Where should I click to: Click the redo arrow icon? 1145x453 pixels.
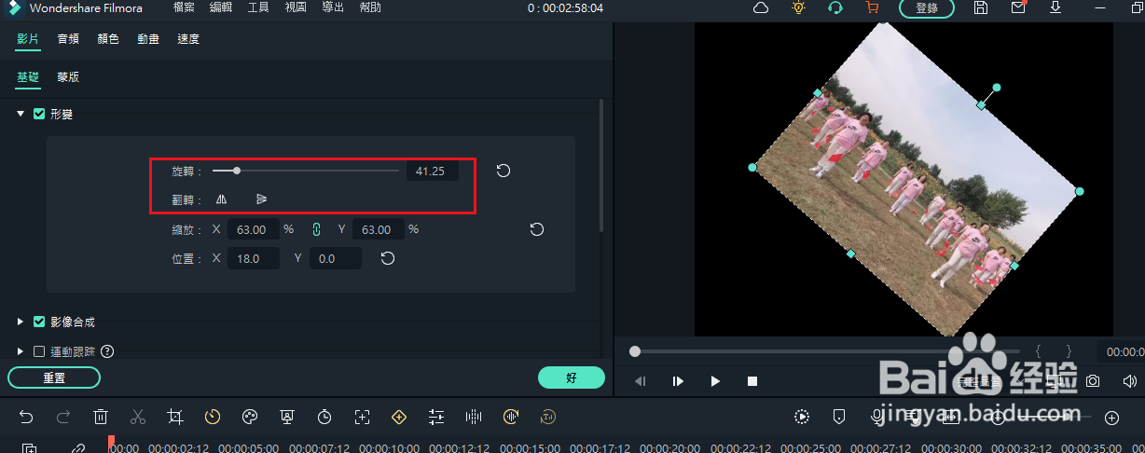(63, 417)
